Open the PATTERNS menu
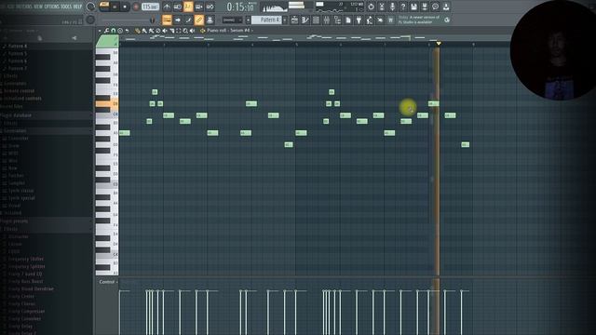Viewport: 596px width, 335px height. [x=23, y=7]
